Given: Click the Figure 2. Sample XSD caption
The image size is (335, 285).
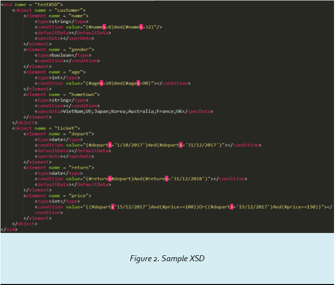Looking at the screenshot, I should click(167, 259).
